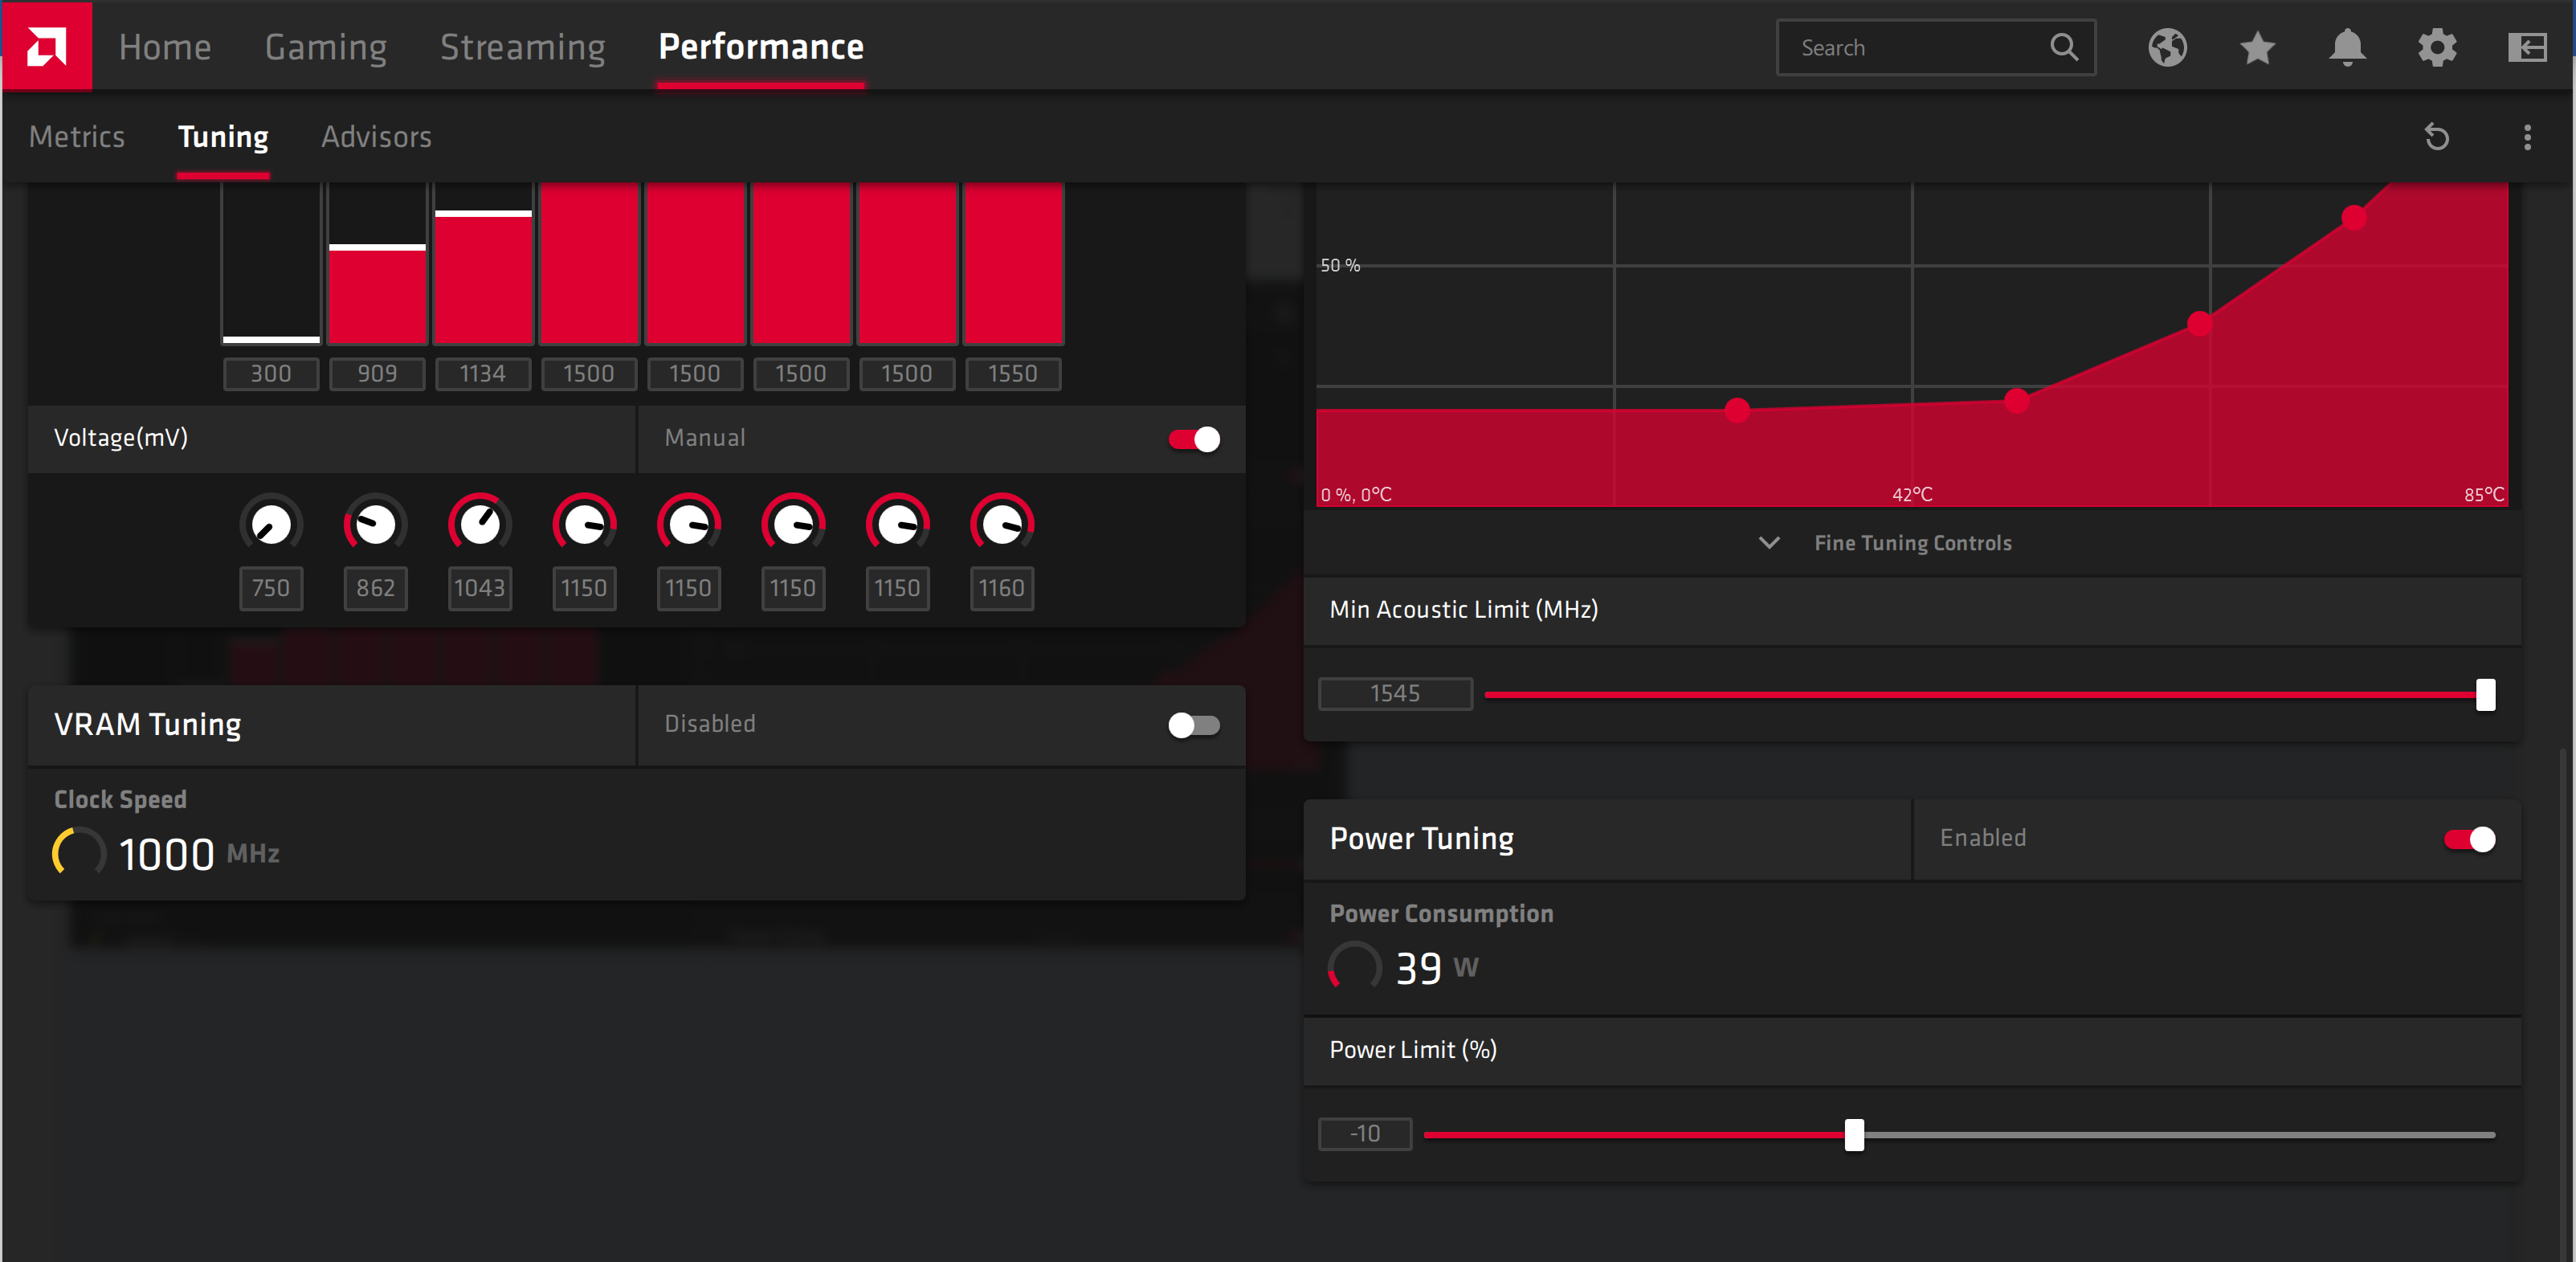Disable the Power Tuning switch
Image resolution: width=2576 pixels, height=1262 pixels.
pos(2469,839)
